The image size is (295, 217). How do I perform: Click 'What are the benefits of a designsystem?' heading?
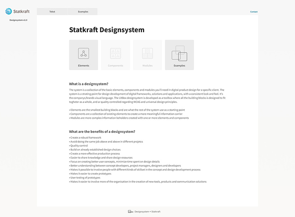(x=102, y=131)
